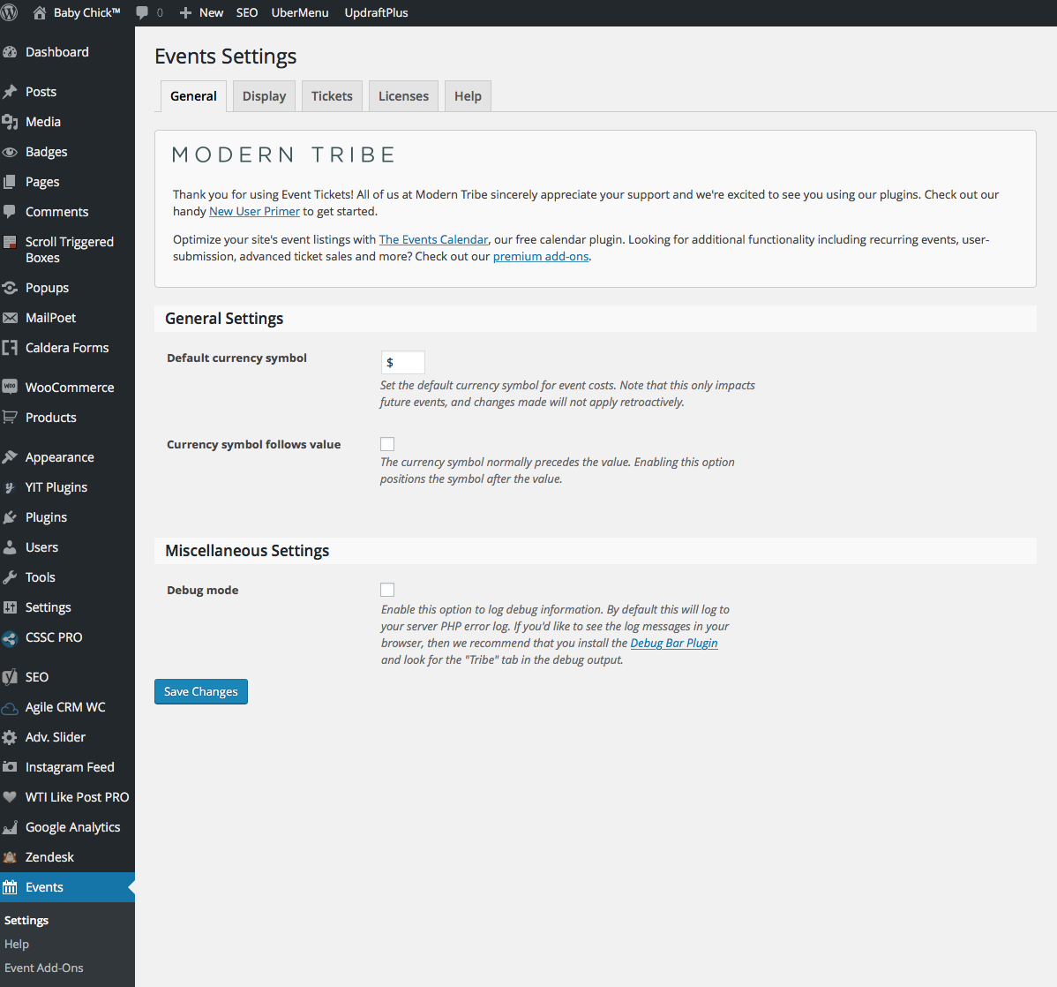Image resolution: width=1057 pixels, height=987 pixels.
Task: Click the Settings sliders icon
Action: pyautogui.click(x=10, y=607)
